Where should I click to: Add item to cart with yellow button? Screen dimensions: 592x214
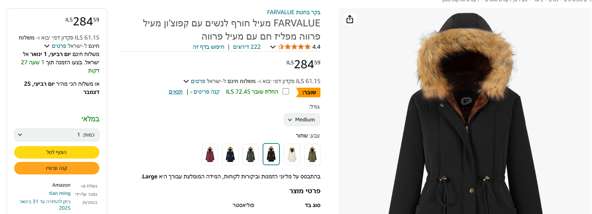(57, 152)
